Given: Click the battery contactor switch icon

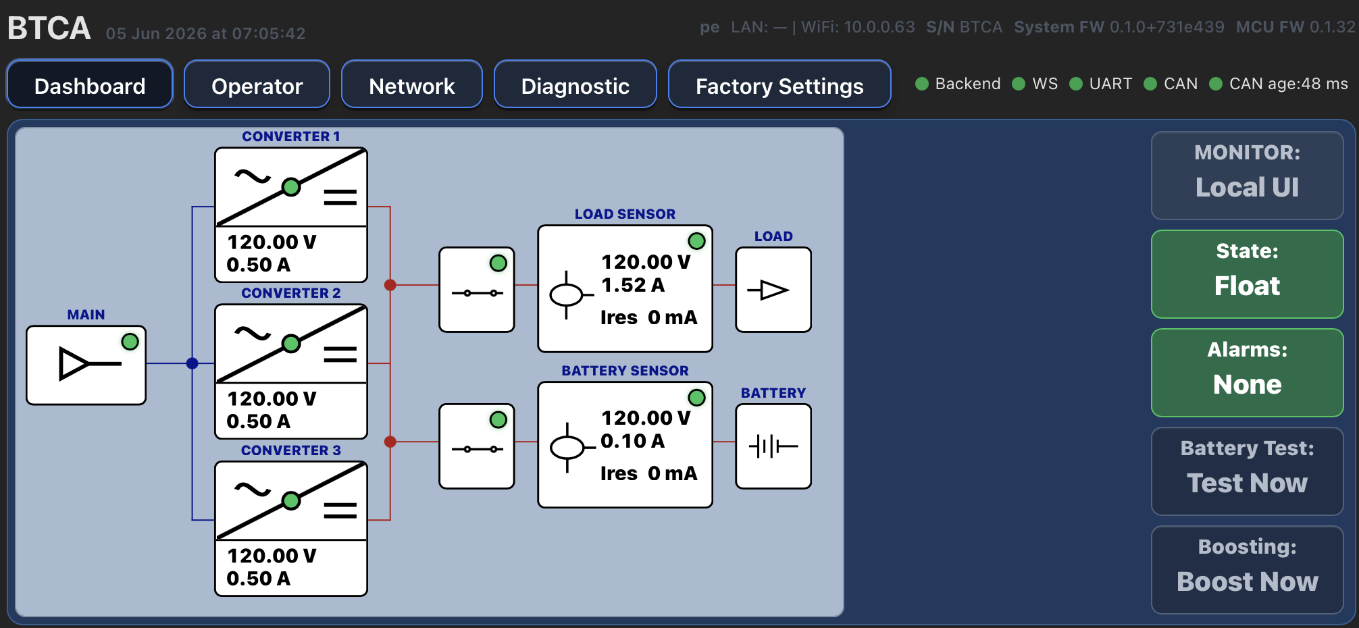Looking at the screenshot, I should (477, 450).
